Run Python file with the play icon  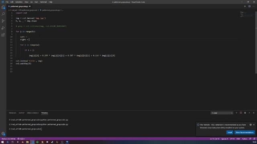[x=245, y=6]
